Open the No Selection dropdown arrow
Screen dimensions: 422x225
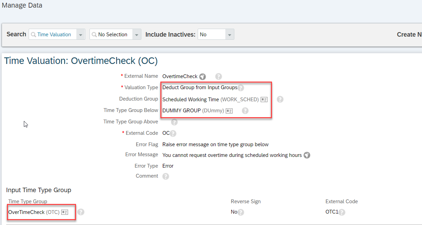137,35
